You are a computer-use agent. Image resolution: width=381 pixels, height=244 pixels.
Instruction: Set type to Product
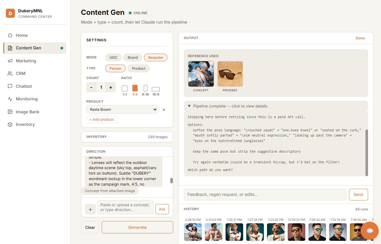click(x=139, y=68)
